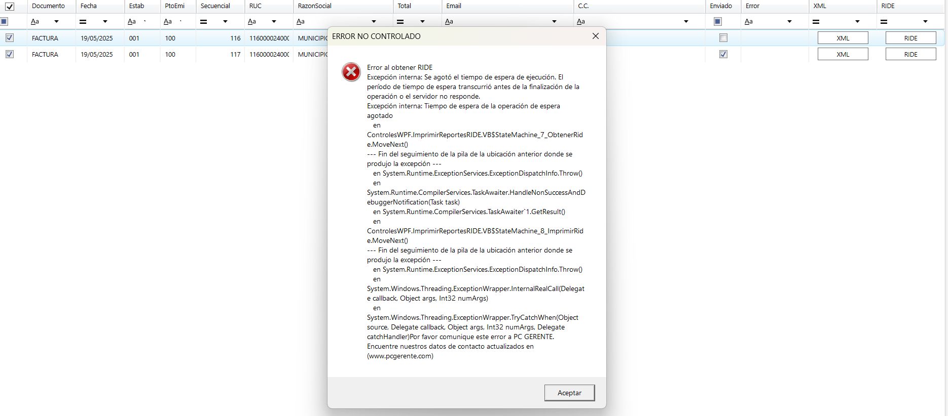Click the Aa filter icon under Error column
948x416 pixels.
[749, 21]
